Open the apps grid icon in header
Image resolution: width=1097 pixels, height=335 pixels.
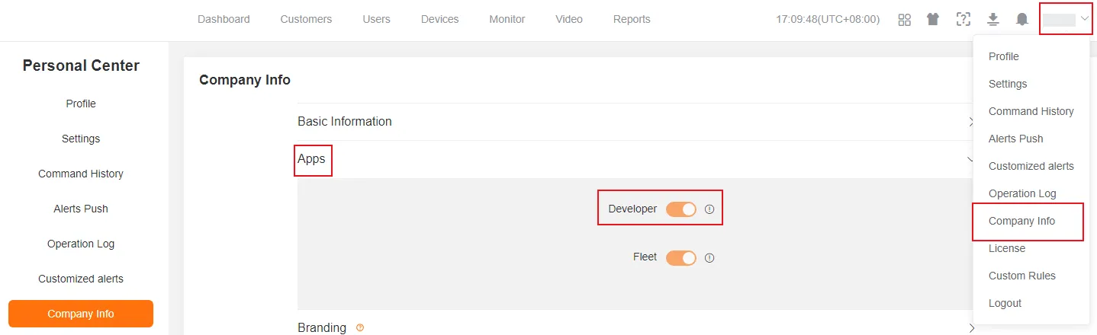tap(905, 20)
